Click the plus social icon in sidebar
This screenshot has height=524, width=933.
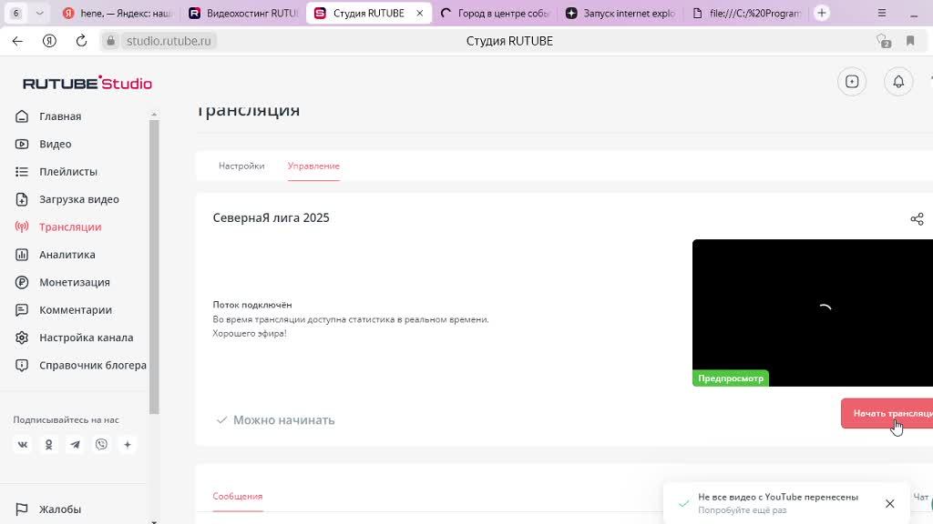[128, 444]
